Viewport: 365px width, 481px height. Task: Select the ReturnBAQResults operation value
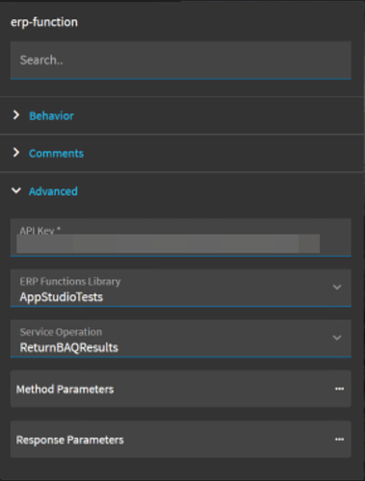[69, 347]
